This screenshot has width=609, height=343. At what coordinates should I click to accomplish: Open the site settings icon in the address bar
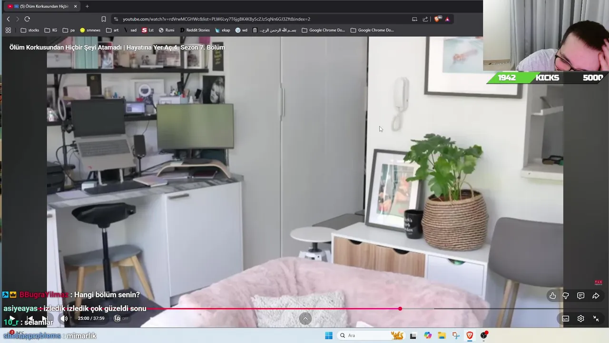pyautogui.click(x=116, y=19)
